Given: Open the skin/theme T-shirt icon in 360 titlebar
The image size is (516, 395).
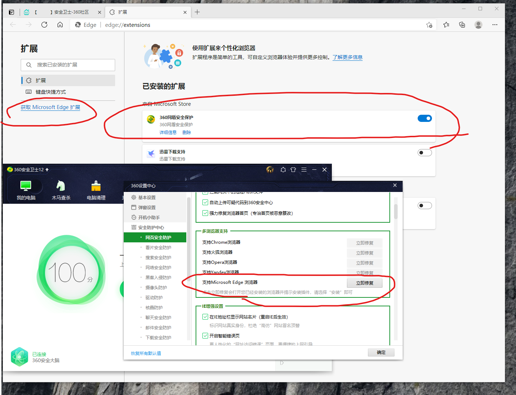Looking at the screenshot, I should [x=293, y=169].
